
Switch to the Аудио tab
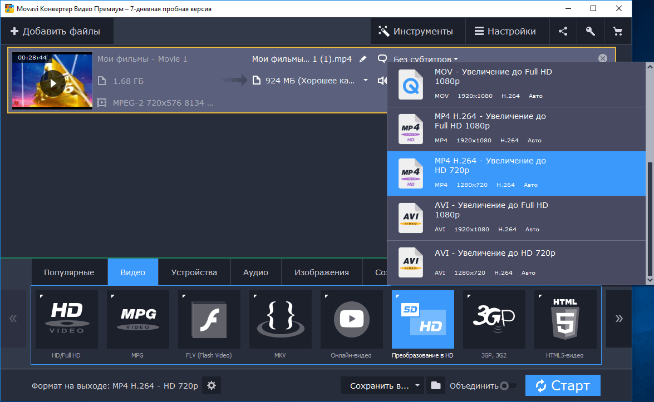click(x=255, y=272)
